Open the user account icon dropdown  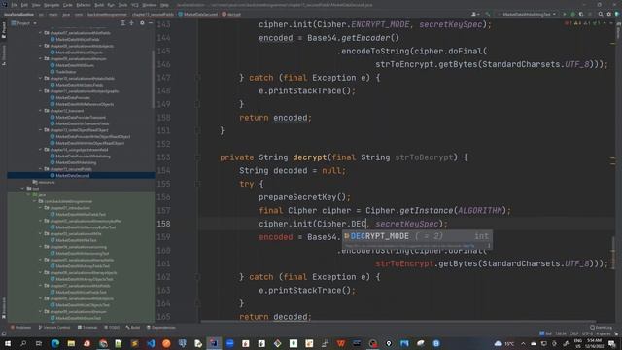tap(475, 14)
